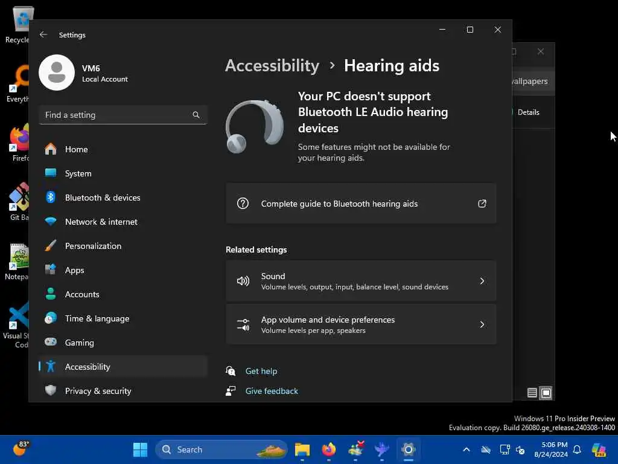The image size is (618, 464).
Task: Click the Copilot Preview taskbar icon
Action: [599, 449]
